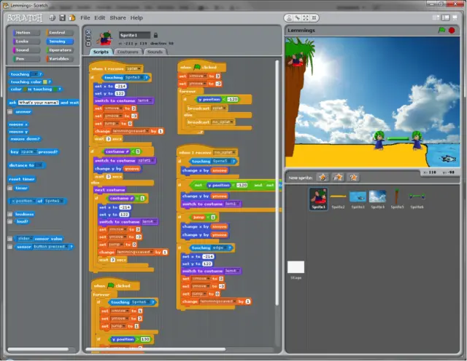Tick the checkbox next to the answer block
The image size is (467, 361).
pyautogui.click(x=11, y=112)
